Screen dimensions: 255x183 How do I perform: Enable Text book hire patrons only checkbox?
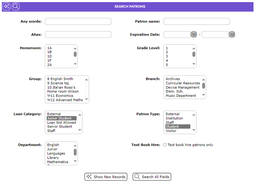[x=165, y=145]
